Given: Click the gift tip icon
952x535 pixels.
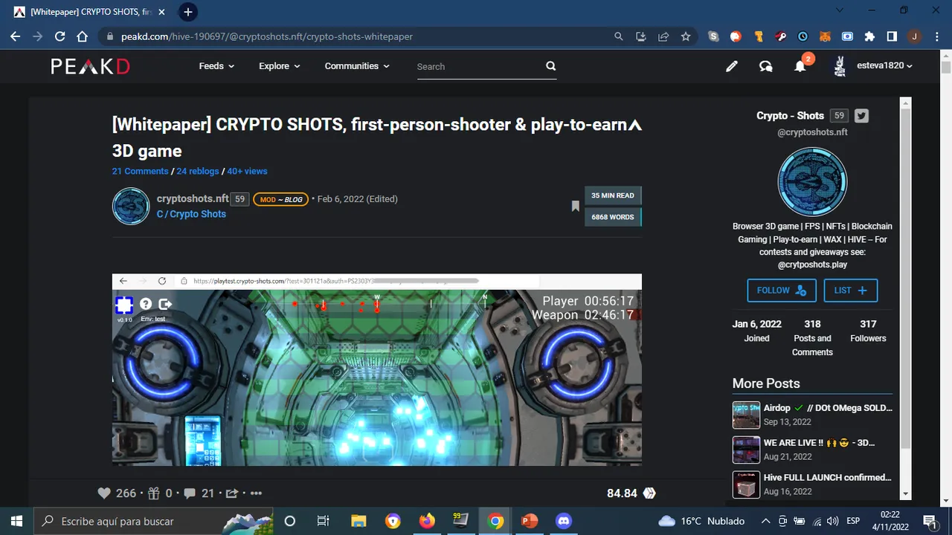Looking at the screenshot, I should 154,493.
